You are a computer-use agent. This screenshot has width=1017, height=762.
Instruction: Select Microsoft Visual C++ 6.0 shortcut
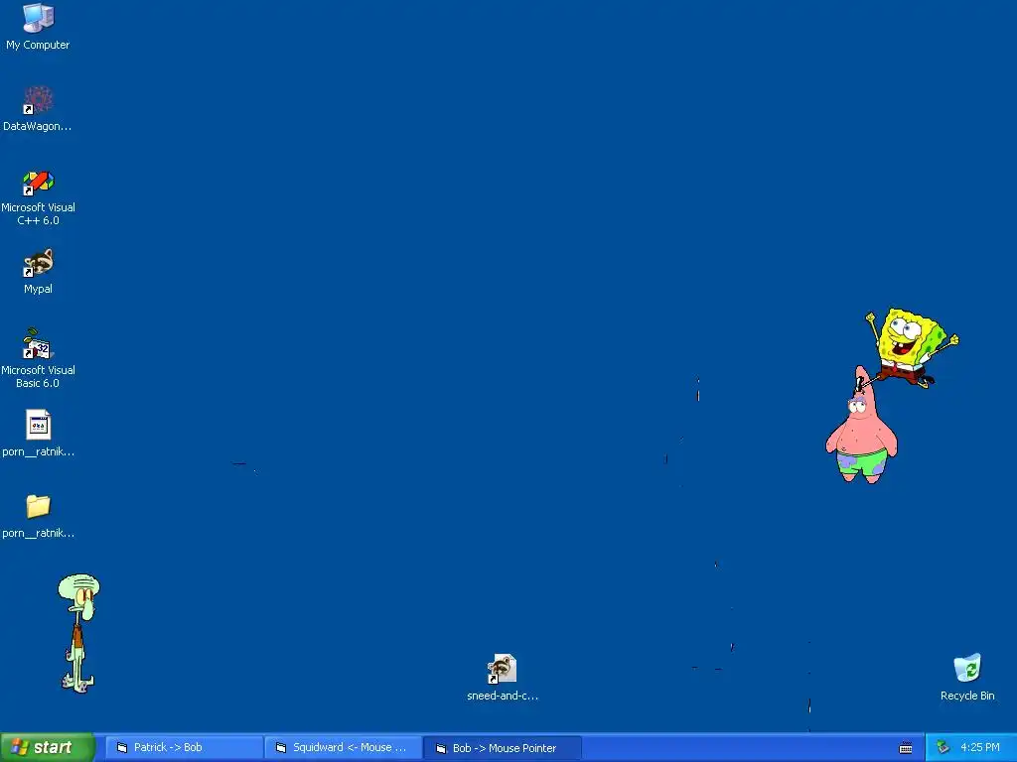39,183
